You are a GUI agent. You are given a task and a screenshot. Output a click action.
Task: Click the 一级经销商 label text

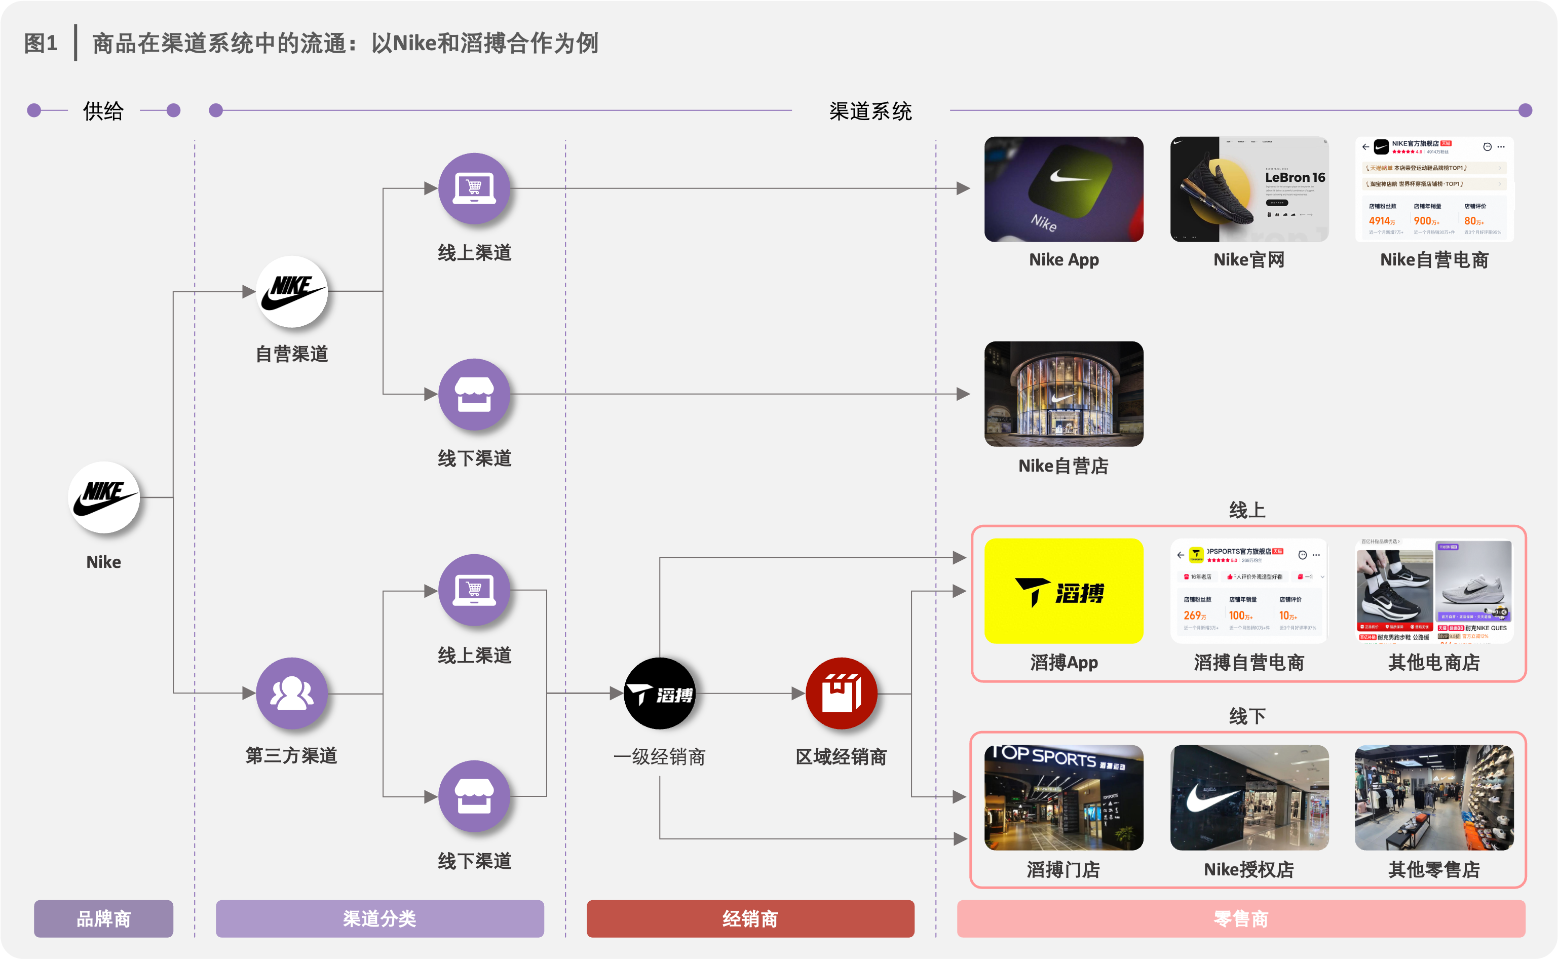pos(660,757)
